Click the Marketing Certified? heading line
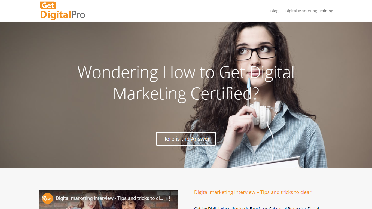 (186, 94)
